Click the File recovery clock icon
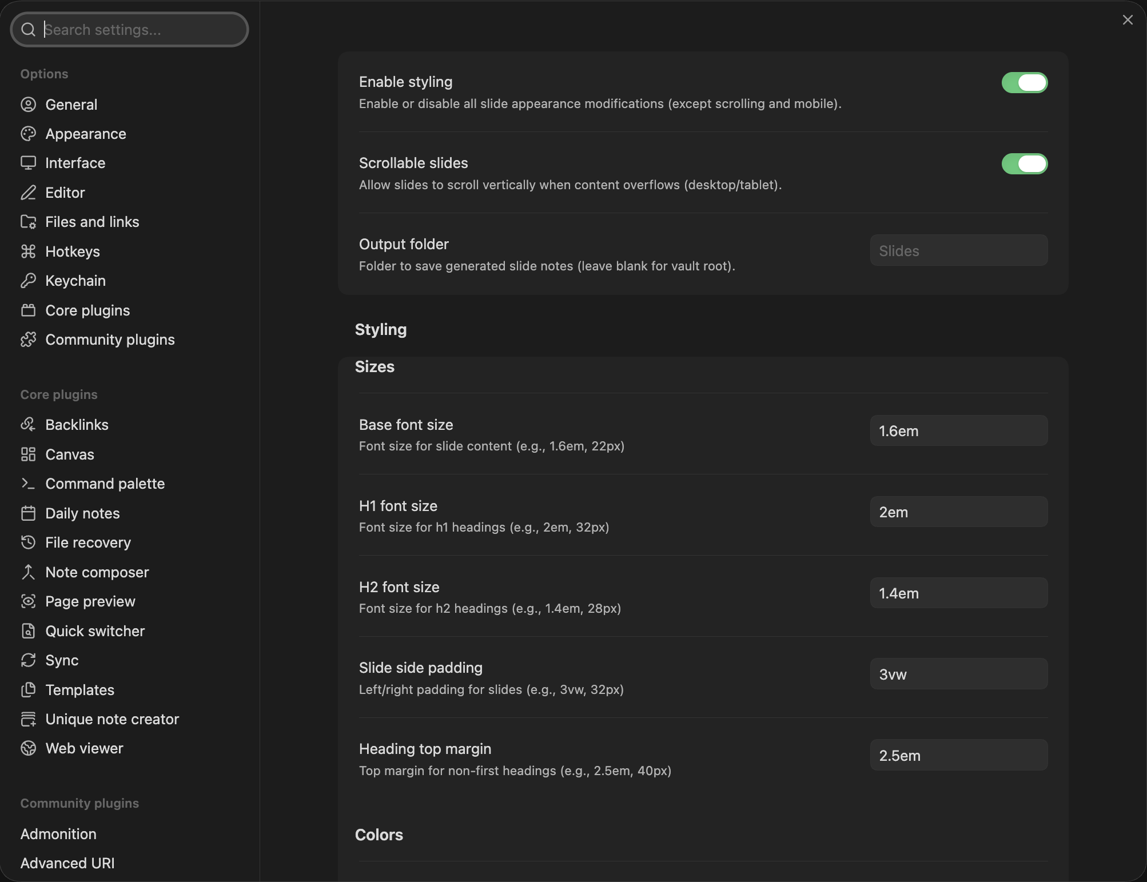This screenshot has height=882, width=1147. (28, 542)
